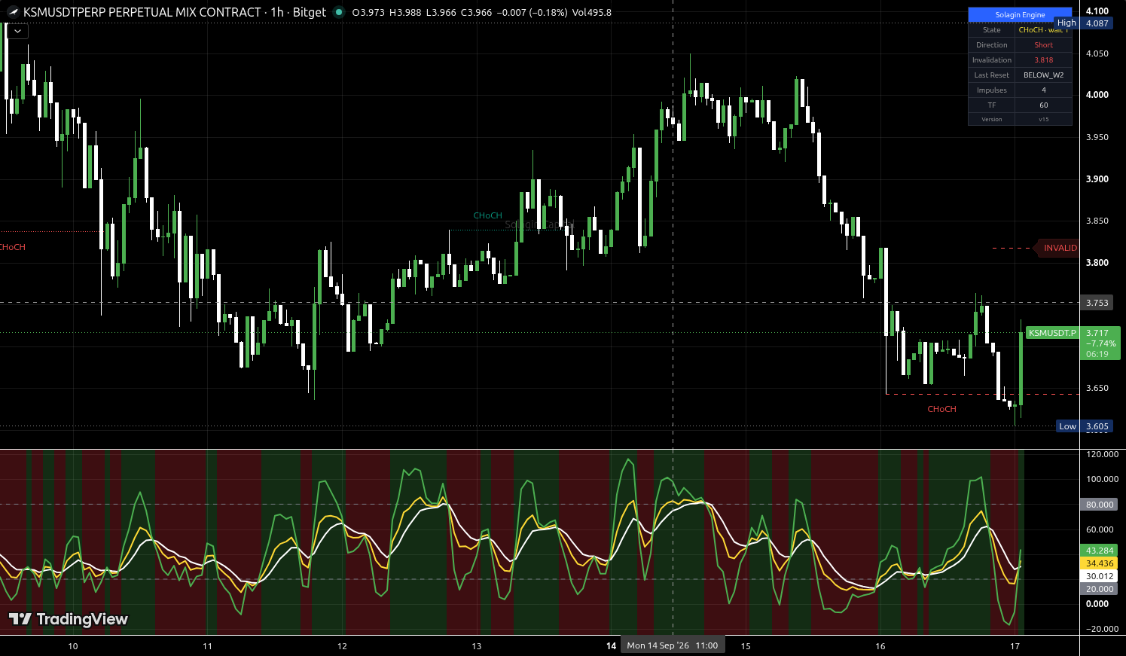The height and width of the screenshot is (656, 1126).
Task: Click the date 10 on time axis
Action: [73, 646]
